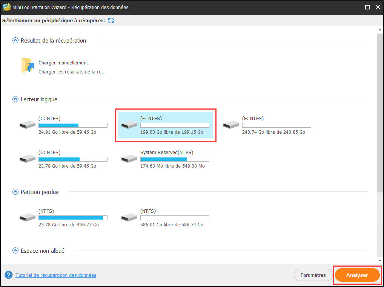Click the text '23.78 Go libre de 436.77 Go'
The height and width of the screenshot is (287, 384).
point(69,224)
